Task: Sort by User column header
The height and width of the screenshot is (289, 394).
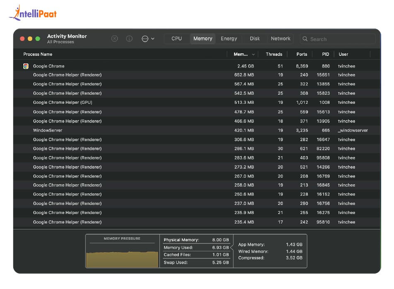Action: tap(343, 54)
